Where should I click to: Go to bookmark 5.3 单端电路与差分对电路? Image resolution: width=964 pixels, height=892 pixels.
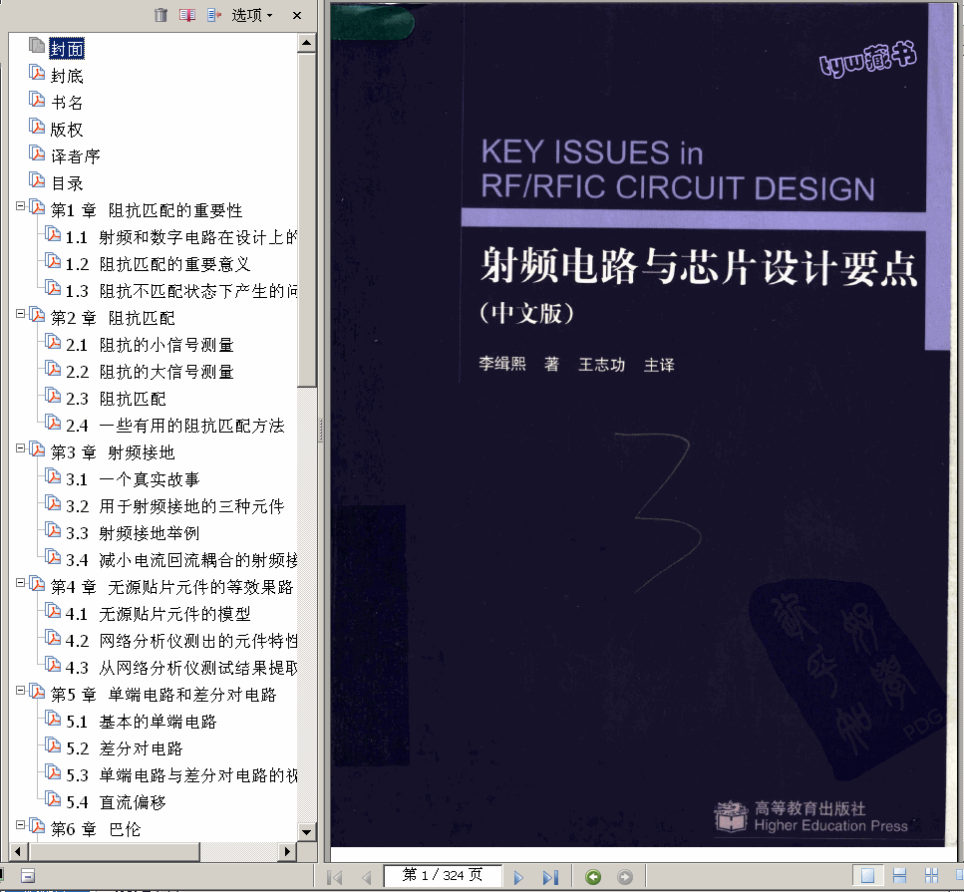coord(181,775)
